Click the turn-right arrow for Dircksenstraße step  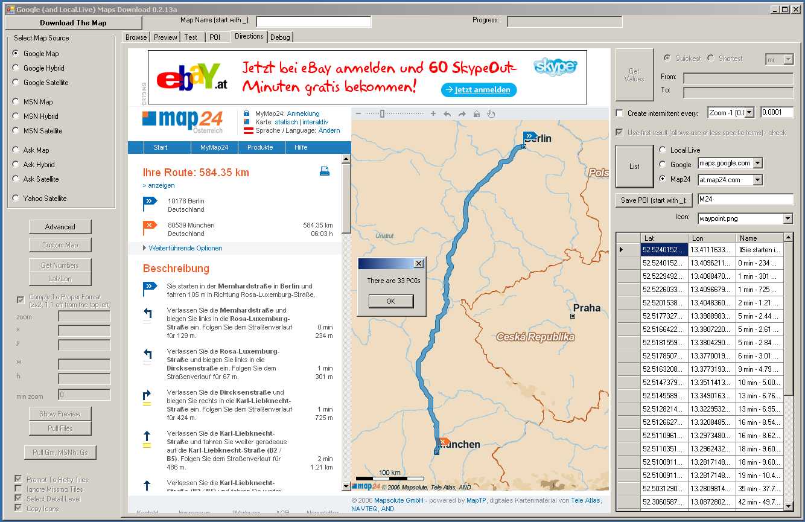pos(147,396)
